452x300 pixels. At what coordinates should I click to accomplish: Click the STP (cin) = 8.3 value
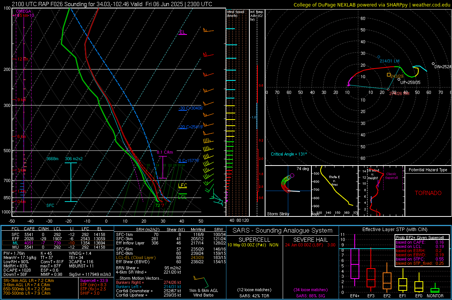[x=93, y=285]
